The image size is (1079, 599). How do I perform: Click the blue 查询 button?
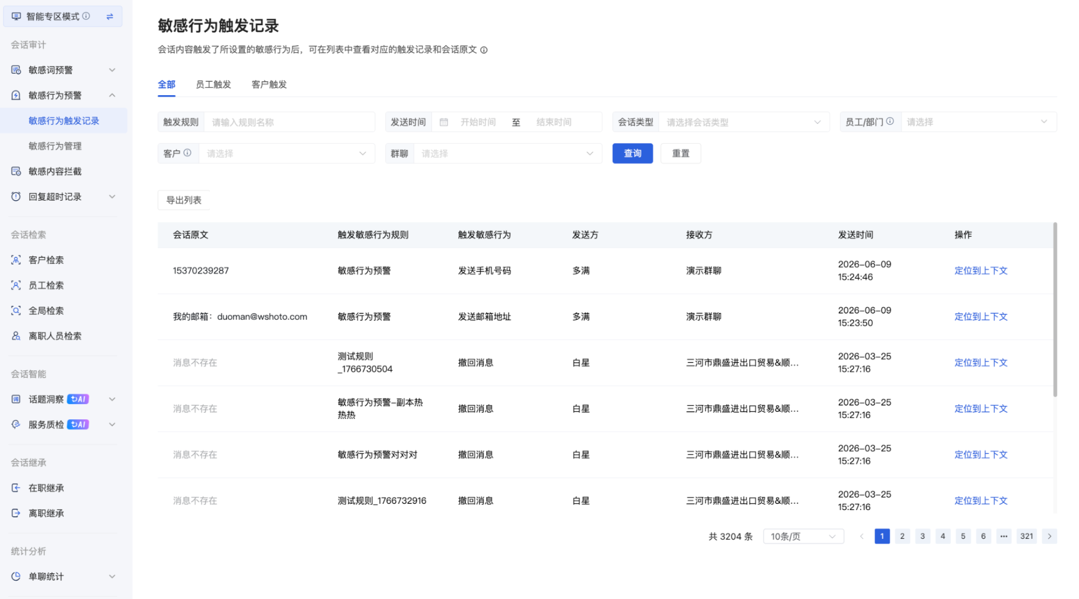click(x=632, y=154)
